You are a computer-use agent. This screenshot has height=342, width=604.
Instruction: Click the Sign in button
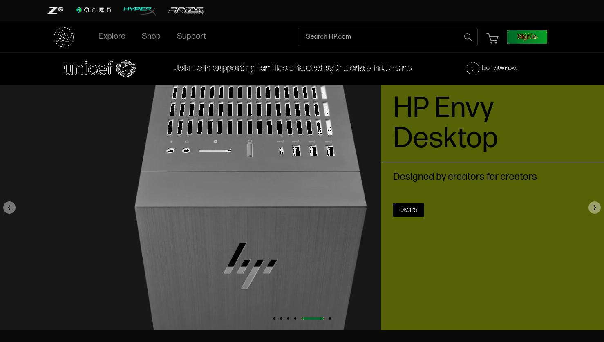pos(527,37)
